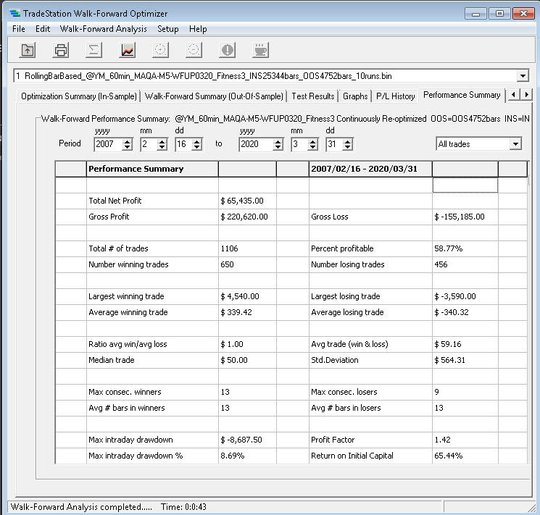Screen dimensions: 540x515
Task: Select the Max intraday drawdown value $ -8,687.50
Action: pyautogui.click(x=247, y=440)
